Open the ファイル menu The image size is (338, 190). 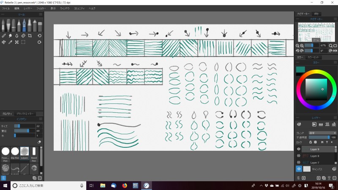(x=6, y=8)
